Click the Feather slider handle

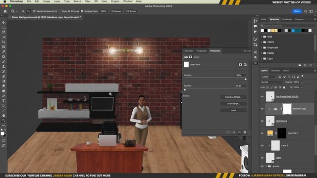[x=185, y=89]
